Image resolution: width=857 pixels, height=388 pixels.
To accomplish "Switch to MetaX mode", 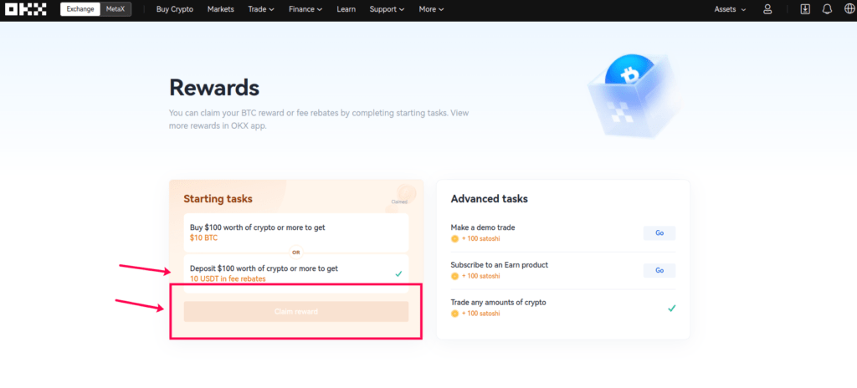I will click(x=115, y=9).
